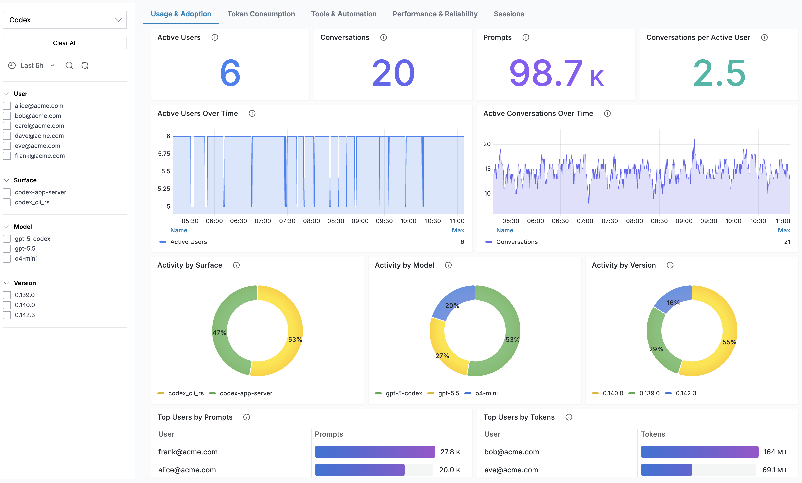Switch to Sessions tab
802x483 pixels.
pyautogui.click(x=509, y=14)
